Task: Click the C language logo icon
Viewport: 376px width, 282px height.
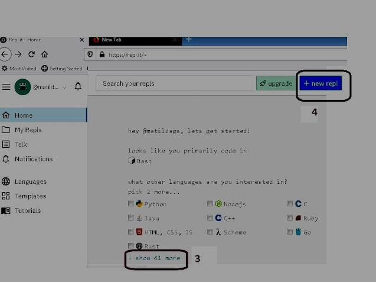Action: (x=298, y=204)
